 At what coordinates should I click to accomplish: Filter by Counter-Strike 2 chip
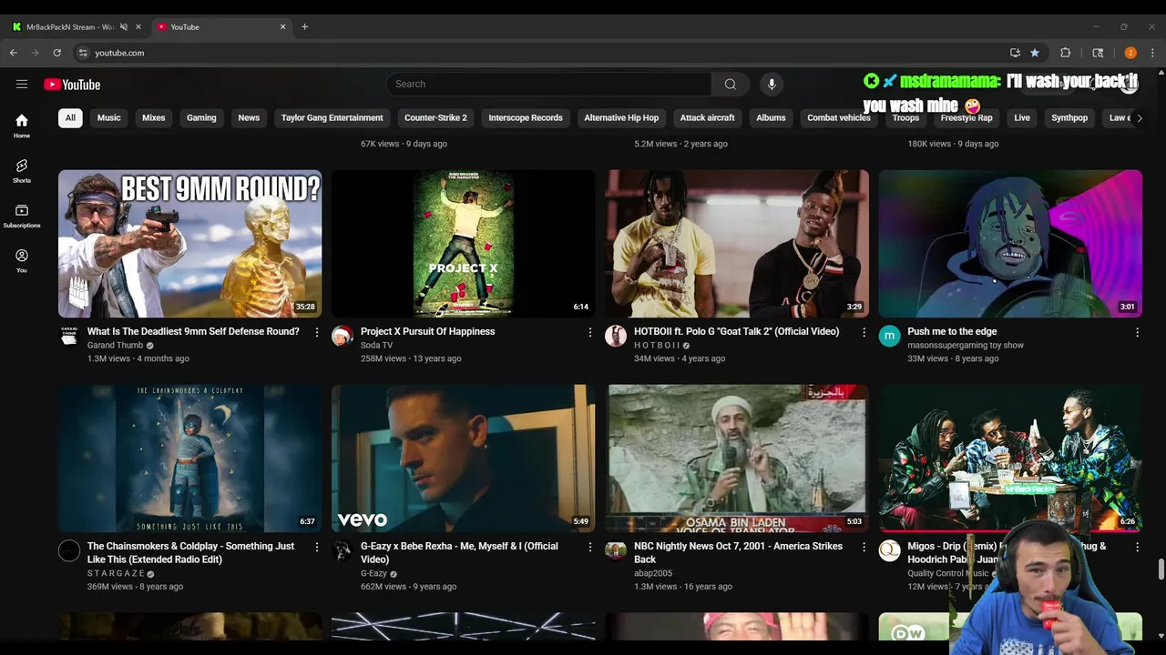[435, 117]
